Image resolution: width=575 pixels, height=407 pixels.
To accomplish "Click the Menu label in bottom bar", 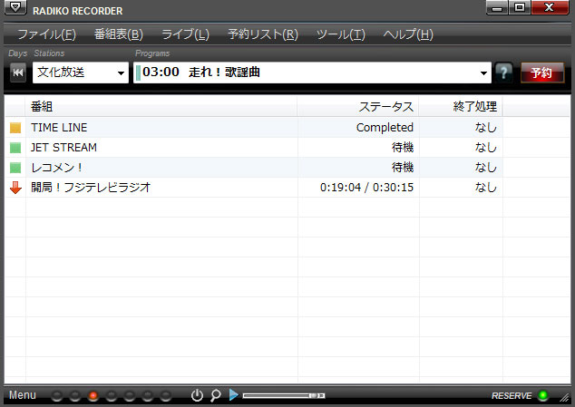I will [23, 395].
